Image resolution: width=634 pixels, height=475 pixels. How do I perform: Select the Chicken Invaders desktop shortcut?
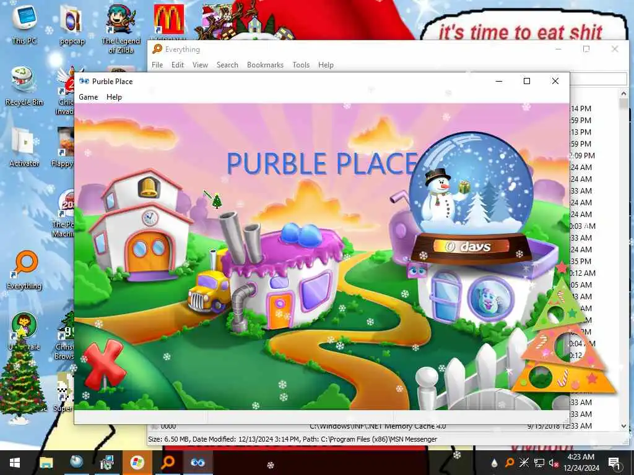coord(67,91)
